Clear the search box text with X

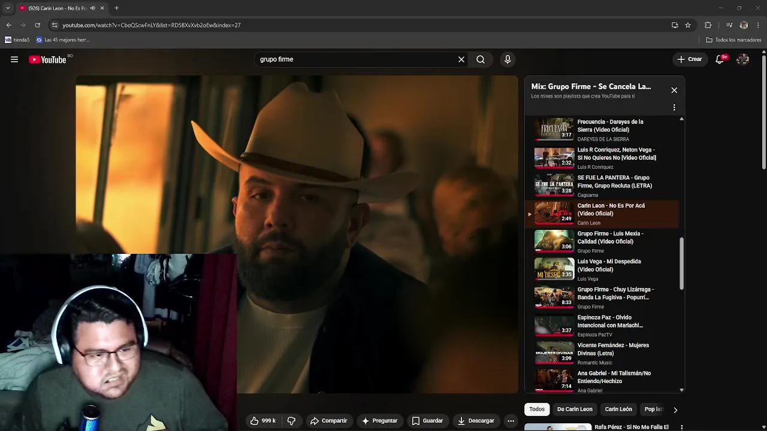click(x=461, y=59)
